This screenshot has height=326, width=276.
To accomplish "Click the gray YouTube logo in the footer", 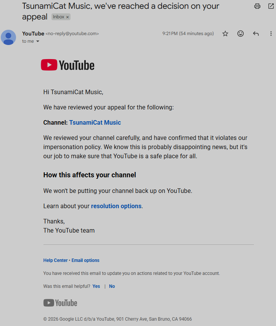I will click(60, 303).
